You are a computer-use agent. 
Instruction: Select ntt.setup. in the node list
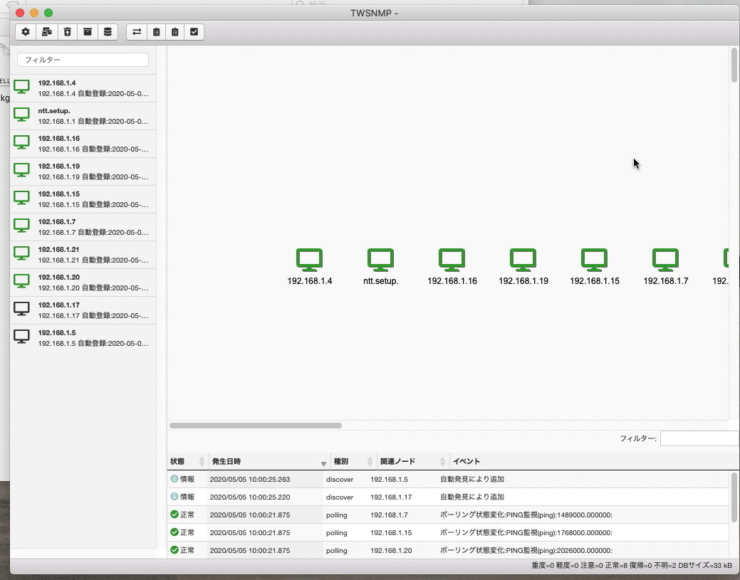(83, 116)
